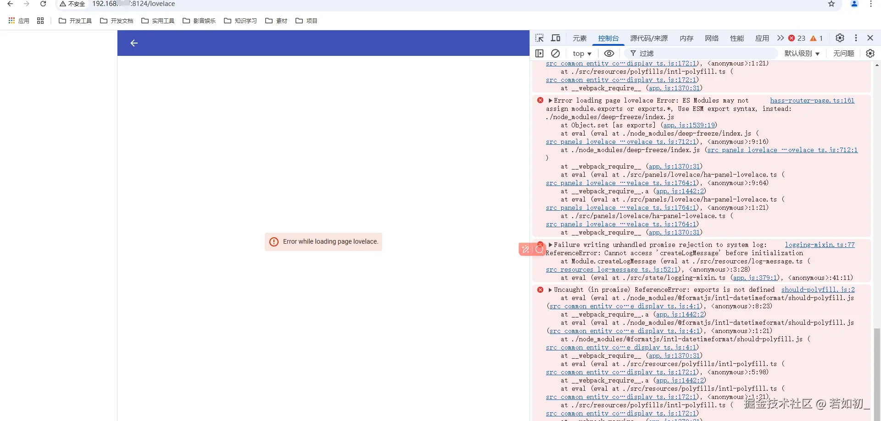881x421 pixels.
Task: Show console sidebar panel icon
Action: click(x=540, y=54)
